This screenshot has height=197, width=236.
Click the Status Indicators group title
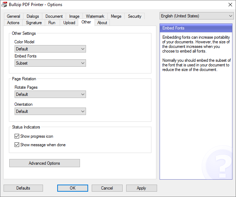click(26, 127)
